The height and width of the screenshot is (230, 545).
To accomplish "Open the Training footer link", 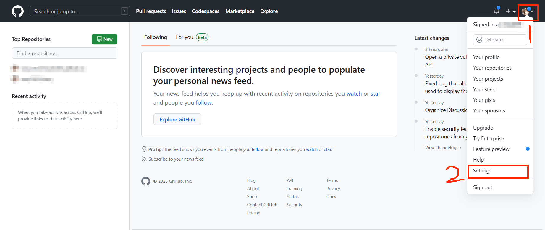I will pyautogui.click(x=295, y=189).
